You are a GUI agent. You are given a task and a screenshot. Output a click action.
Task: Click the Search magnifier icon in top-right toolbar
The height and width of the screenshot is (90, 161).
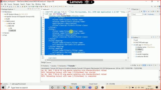click(x=152, y=6)
